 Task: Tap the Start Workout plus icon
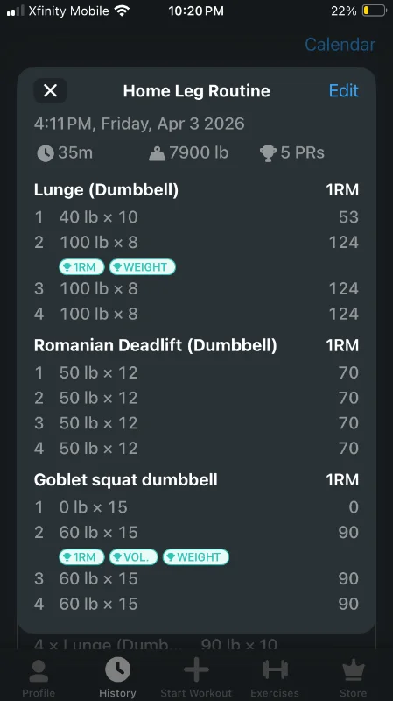(x=196, y=669)
